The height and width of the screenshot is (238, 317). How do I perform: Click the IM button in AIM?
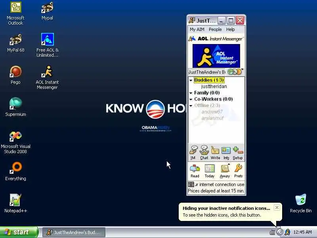(193, 153)
